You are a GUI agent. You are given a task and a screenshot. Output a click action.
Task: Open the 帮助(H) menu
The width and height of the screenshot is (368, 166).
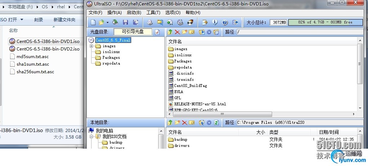(x=193, y=13)
